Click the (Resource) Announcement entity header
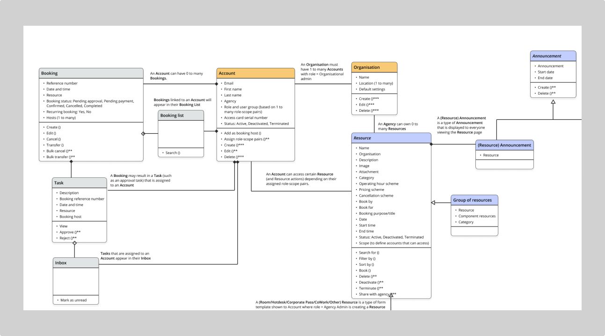 (x=504, y=145)
